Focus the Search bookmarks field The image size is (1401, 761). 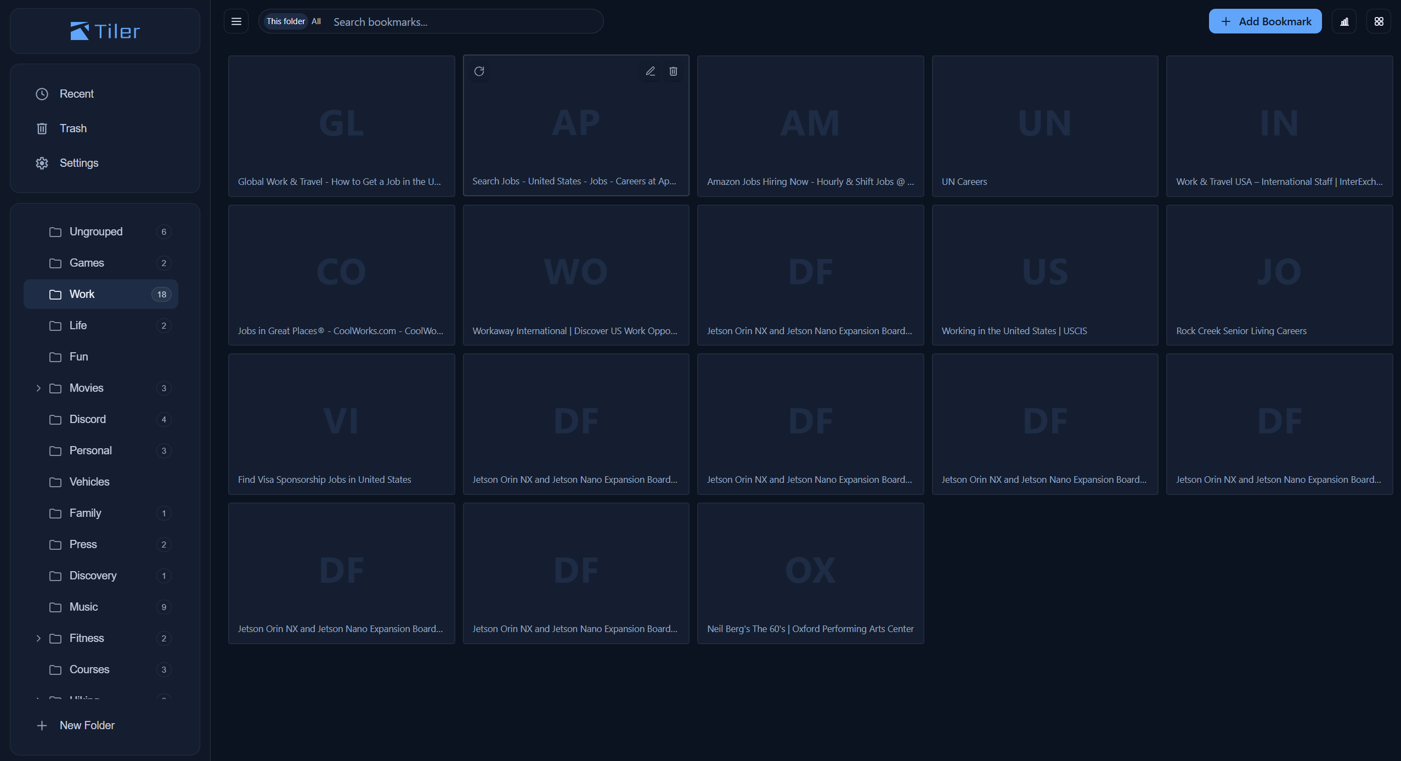coord(461,22)
